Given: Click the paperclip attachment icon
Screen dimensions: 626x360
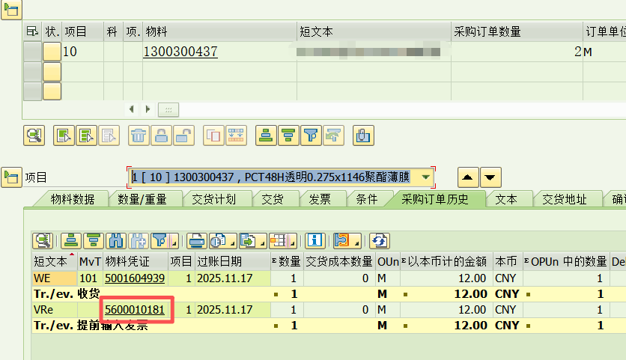Looking at the screenshot, I should 363,135.
